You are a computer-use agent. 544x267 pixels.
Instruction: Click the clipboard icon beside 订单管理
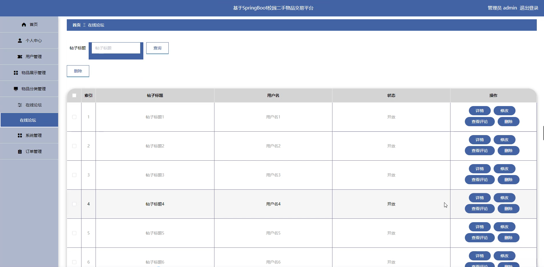pos(20,151)
